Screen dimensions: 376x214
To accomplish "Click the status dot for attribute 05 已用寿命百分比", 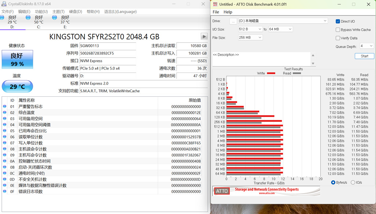I will point(4,131).
